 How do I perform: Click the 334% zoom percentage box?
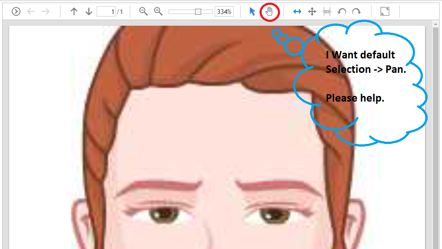tap(224, 12)
